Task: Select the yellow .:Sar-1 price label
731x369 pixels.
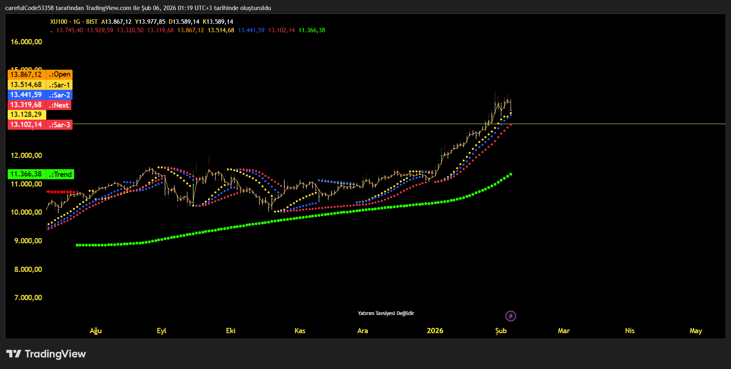Action: coord(59,85)
